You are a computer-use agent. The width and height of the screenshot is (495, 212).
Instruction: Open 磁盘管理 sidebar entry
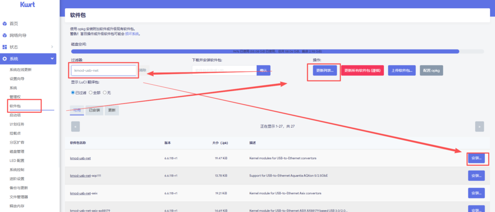[17, 151]
